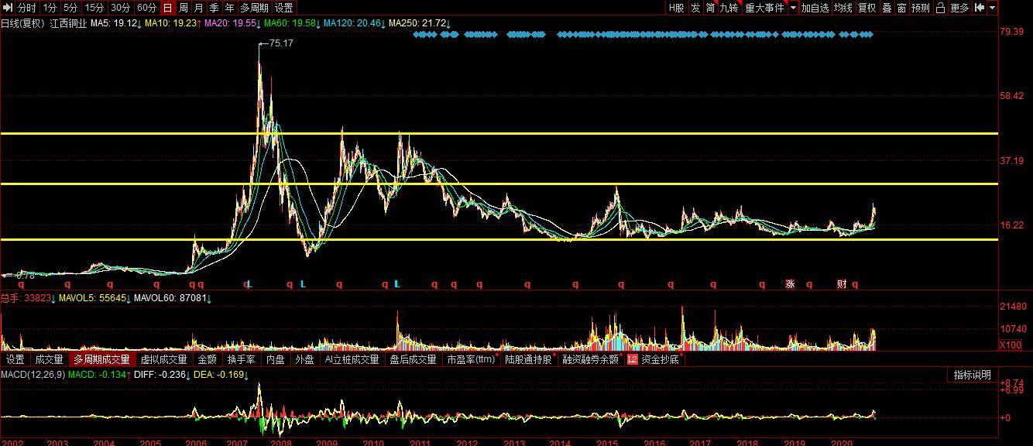This screenshot has width=1033, height=446.
Task: Click the 加自选 add to watchlist button
Action: 815,8
